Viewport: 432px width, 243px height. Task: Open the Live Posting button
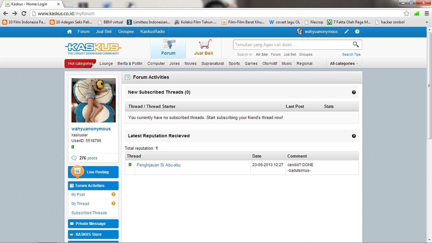tap(93, 172)
